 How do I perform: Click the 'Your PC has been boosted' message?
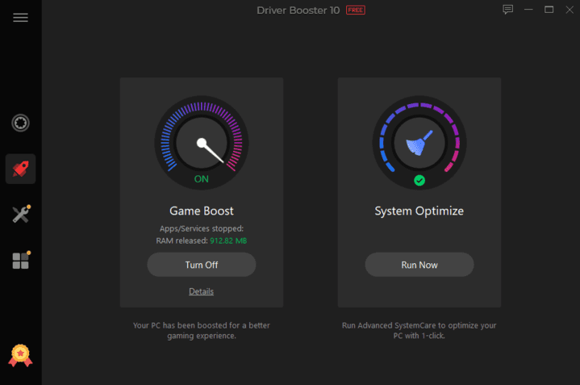click(202, 331)
